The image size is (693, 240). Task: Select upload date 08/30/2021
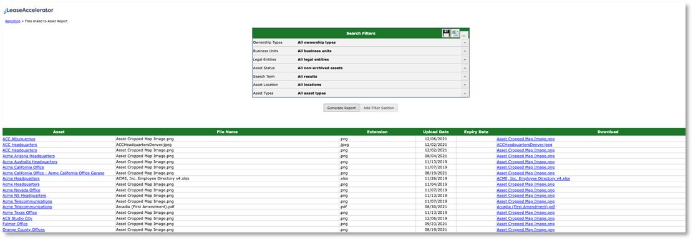436,207
